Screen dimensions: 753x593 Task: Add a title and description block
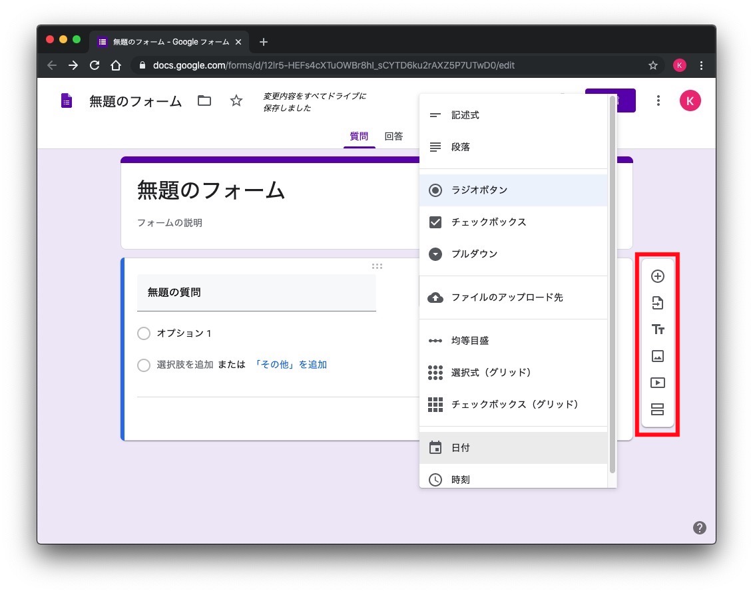(657, 329)
